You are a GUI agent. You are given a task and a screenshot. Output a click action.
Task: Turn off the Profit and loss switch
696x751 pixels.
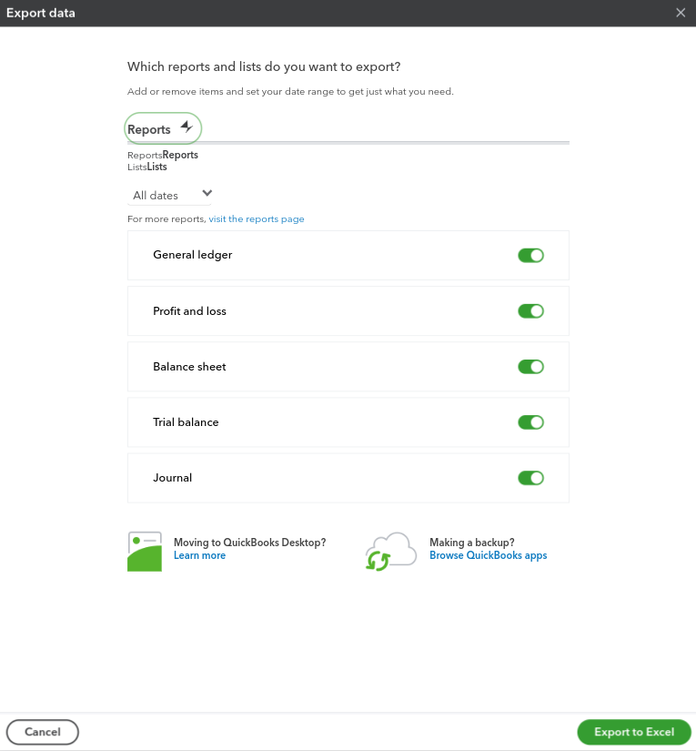pyautogui.click(x=530, y=310)
